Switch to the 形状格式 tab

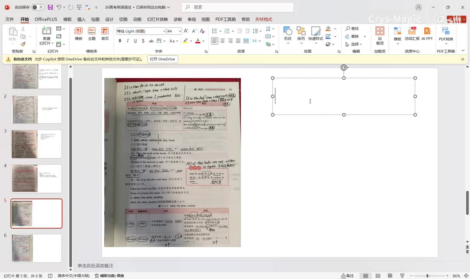[x=264, y=19]
